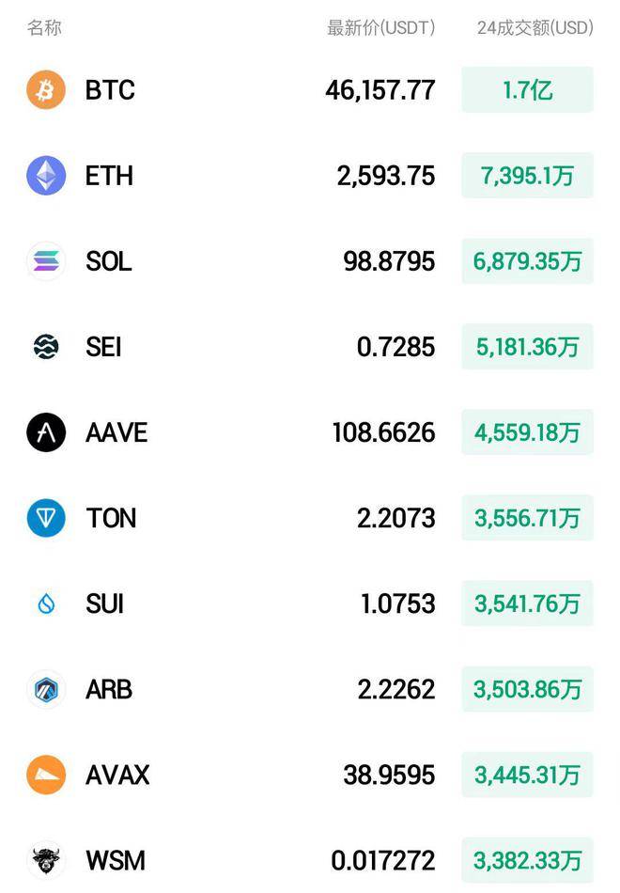Click the blue TON coin icon
Screen dimensions: 620x893
coord(46,518)
